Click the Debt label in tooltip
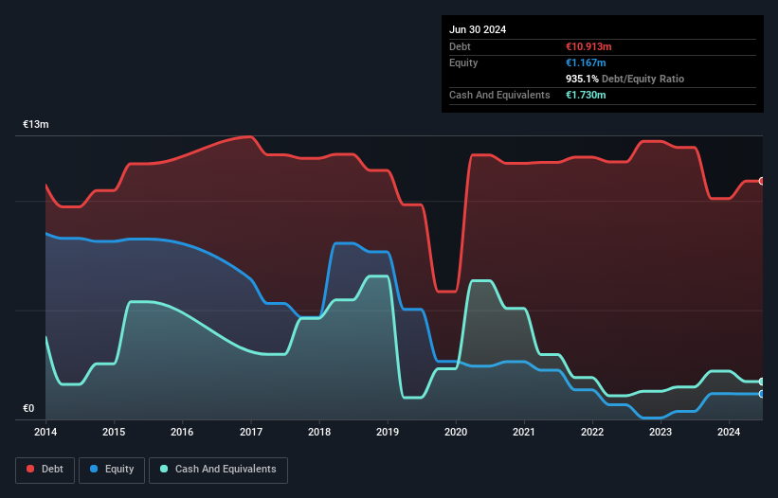778x498 pixels. coord(460,46)
